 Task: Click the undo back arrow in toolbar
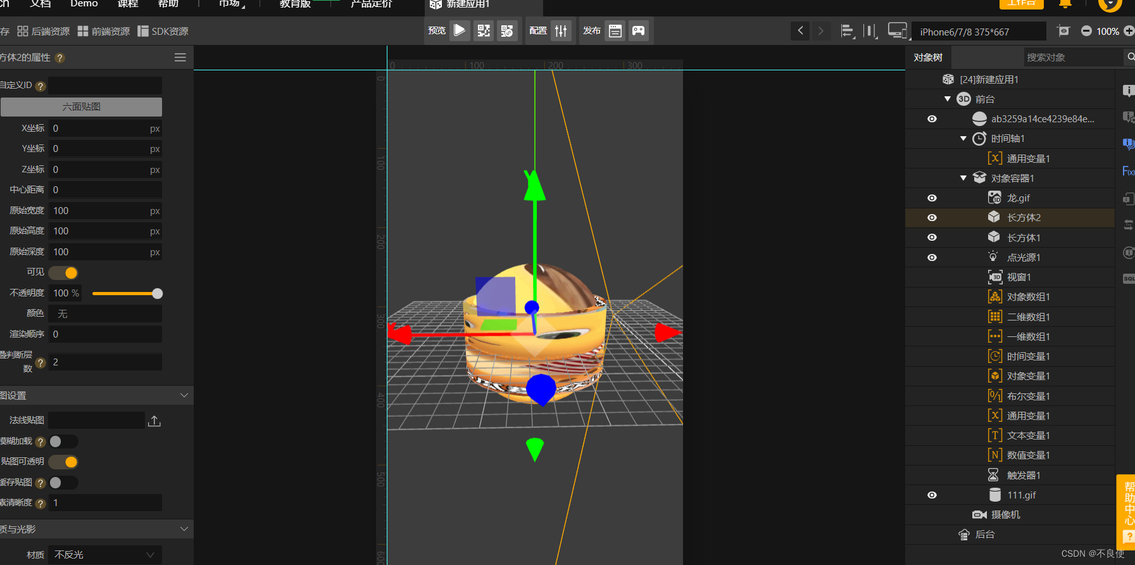800,30
